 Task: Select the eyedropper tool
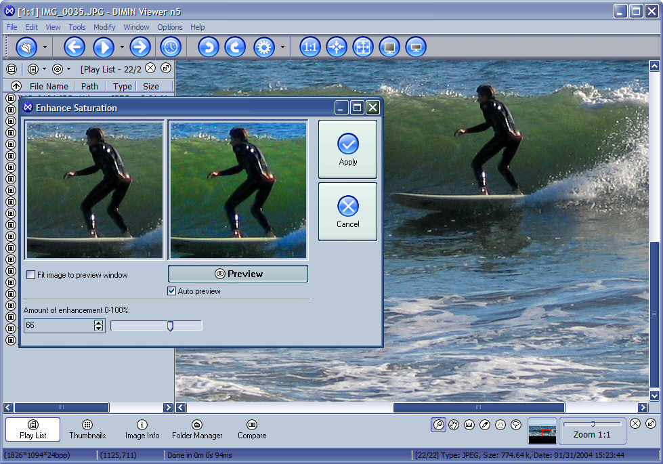pyautogui.click(x=485, y=425)
